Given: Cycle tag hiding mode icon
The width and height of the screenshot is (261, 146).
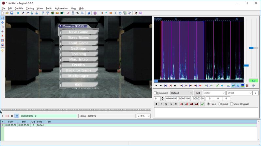Looking at the screenshot, I should coord(141,13).
